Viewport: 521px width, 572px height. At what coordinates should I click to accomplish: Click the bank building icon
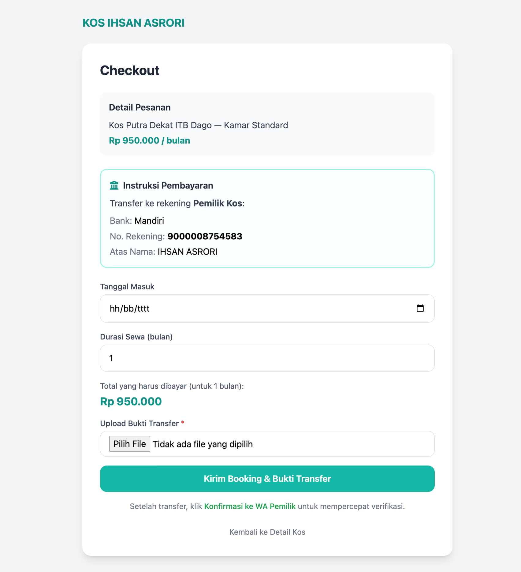point(114,185)
